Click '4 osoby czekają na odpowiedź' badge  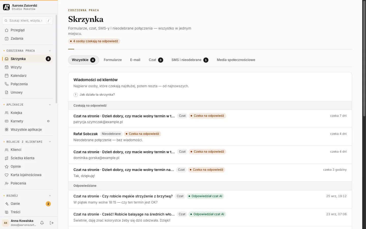94,41
